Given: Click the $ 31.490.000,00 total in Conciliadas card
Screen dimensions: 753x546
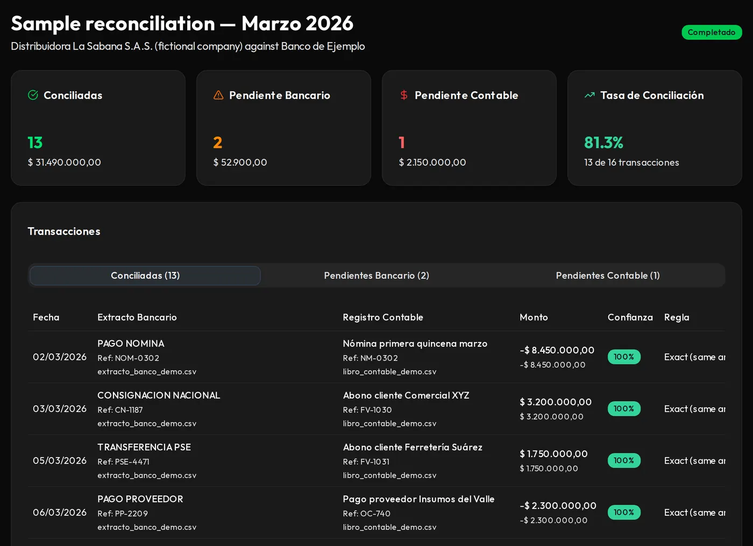Looking at the screenshot, I should (65, 163).
